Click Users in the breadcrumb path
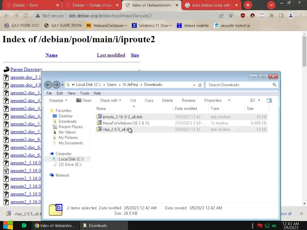The image size is (307, 230). point(112,84)
